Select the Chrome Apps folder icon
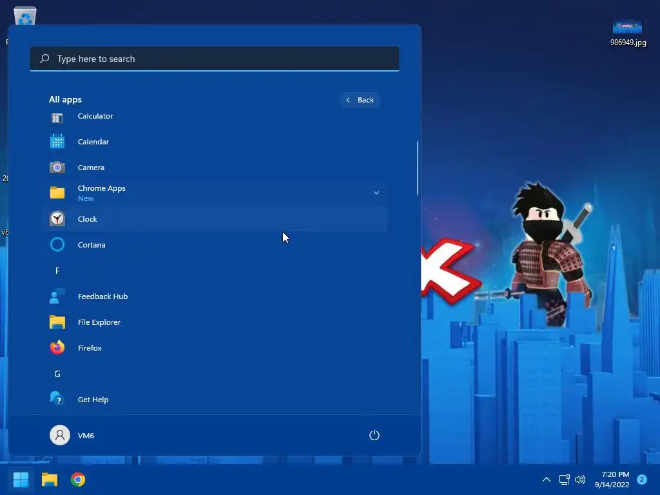The height and width of the screenshot is (495, 660). click(57, 193)
